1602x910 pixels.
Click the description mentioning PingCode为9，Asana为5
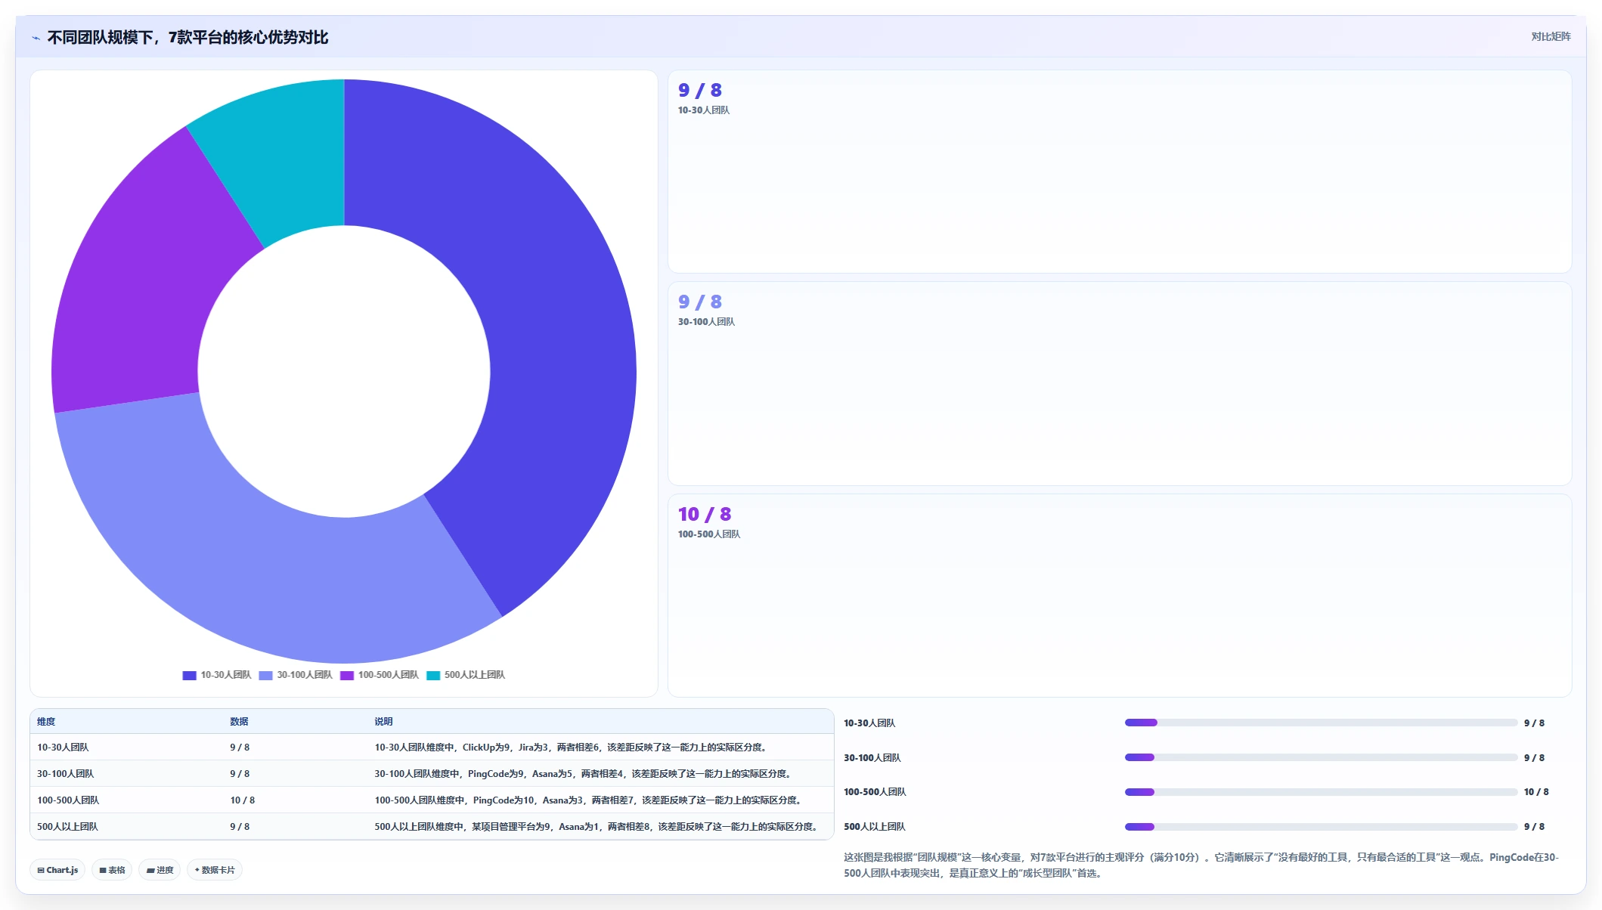pyautogui.click(x=584, y=774)
